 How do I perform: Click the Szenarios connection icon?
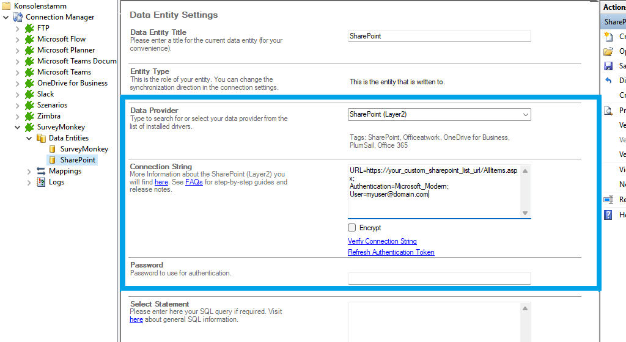click(29, 105)
